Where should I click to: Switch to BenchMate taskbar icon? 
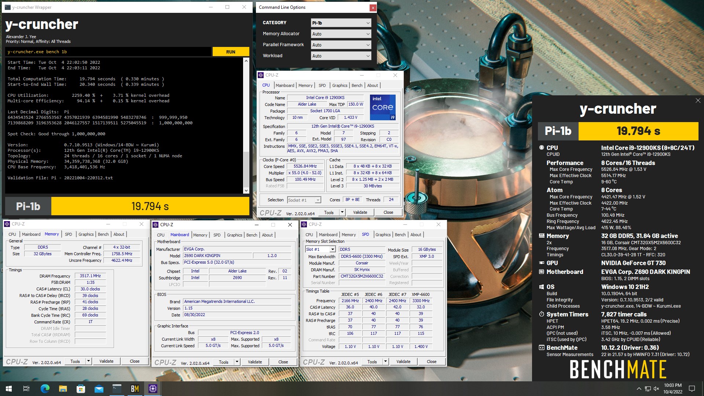coord(135,389)
